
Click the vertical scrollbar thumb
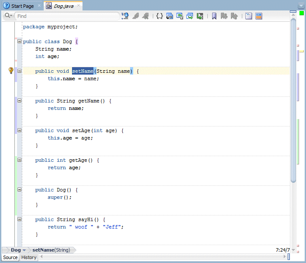pos(293,100)
